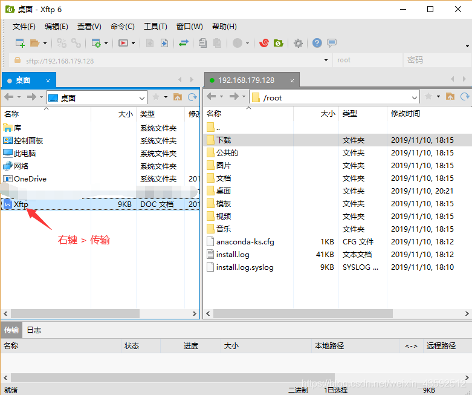Refresh the local pane

(x=192, y=97)
